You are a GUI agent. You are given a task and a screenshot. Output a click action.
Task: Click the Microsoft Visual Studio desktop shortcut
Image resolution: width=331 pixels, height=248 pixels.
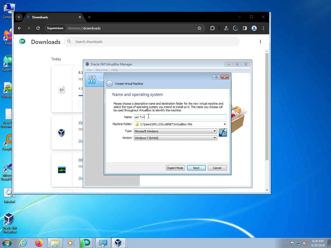7,172
